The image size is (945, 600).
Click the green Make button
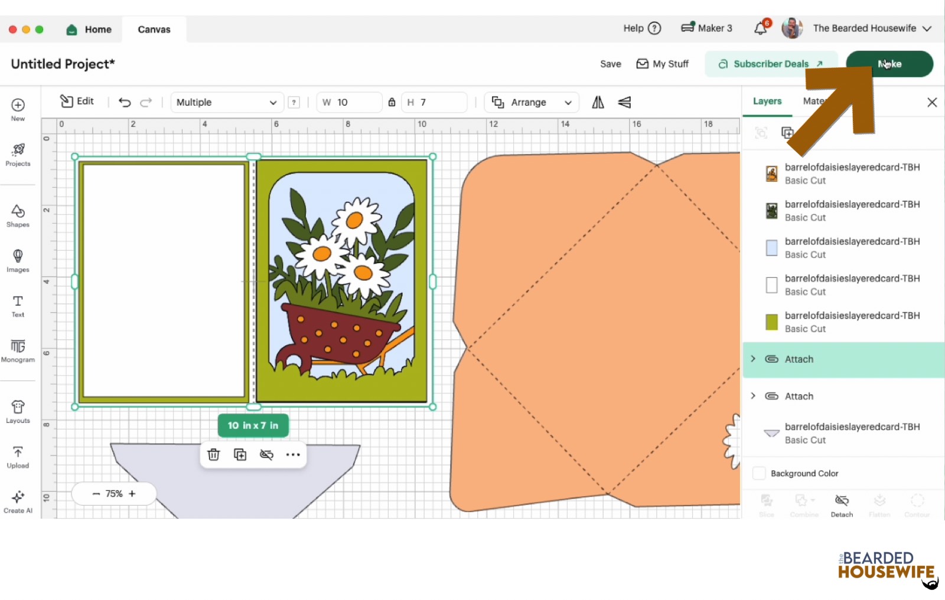click(x=889, y=64)
